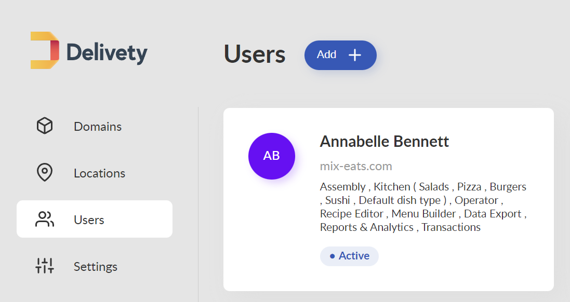Click the AB avatar circle
The height and width of the screenshot is (302, 570).
(272, 156)
